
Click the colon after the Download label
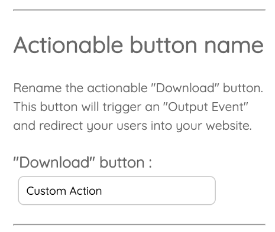pyautogui.click(x=150, y=164)
